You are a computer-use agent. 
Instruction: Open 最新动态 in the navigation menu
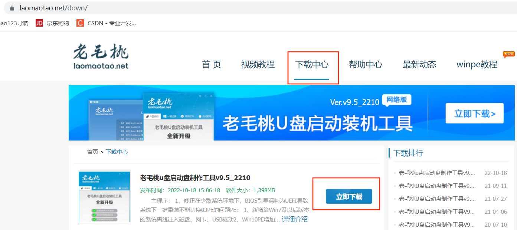coord(419,64)
